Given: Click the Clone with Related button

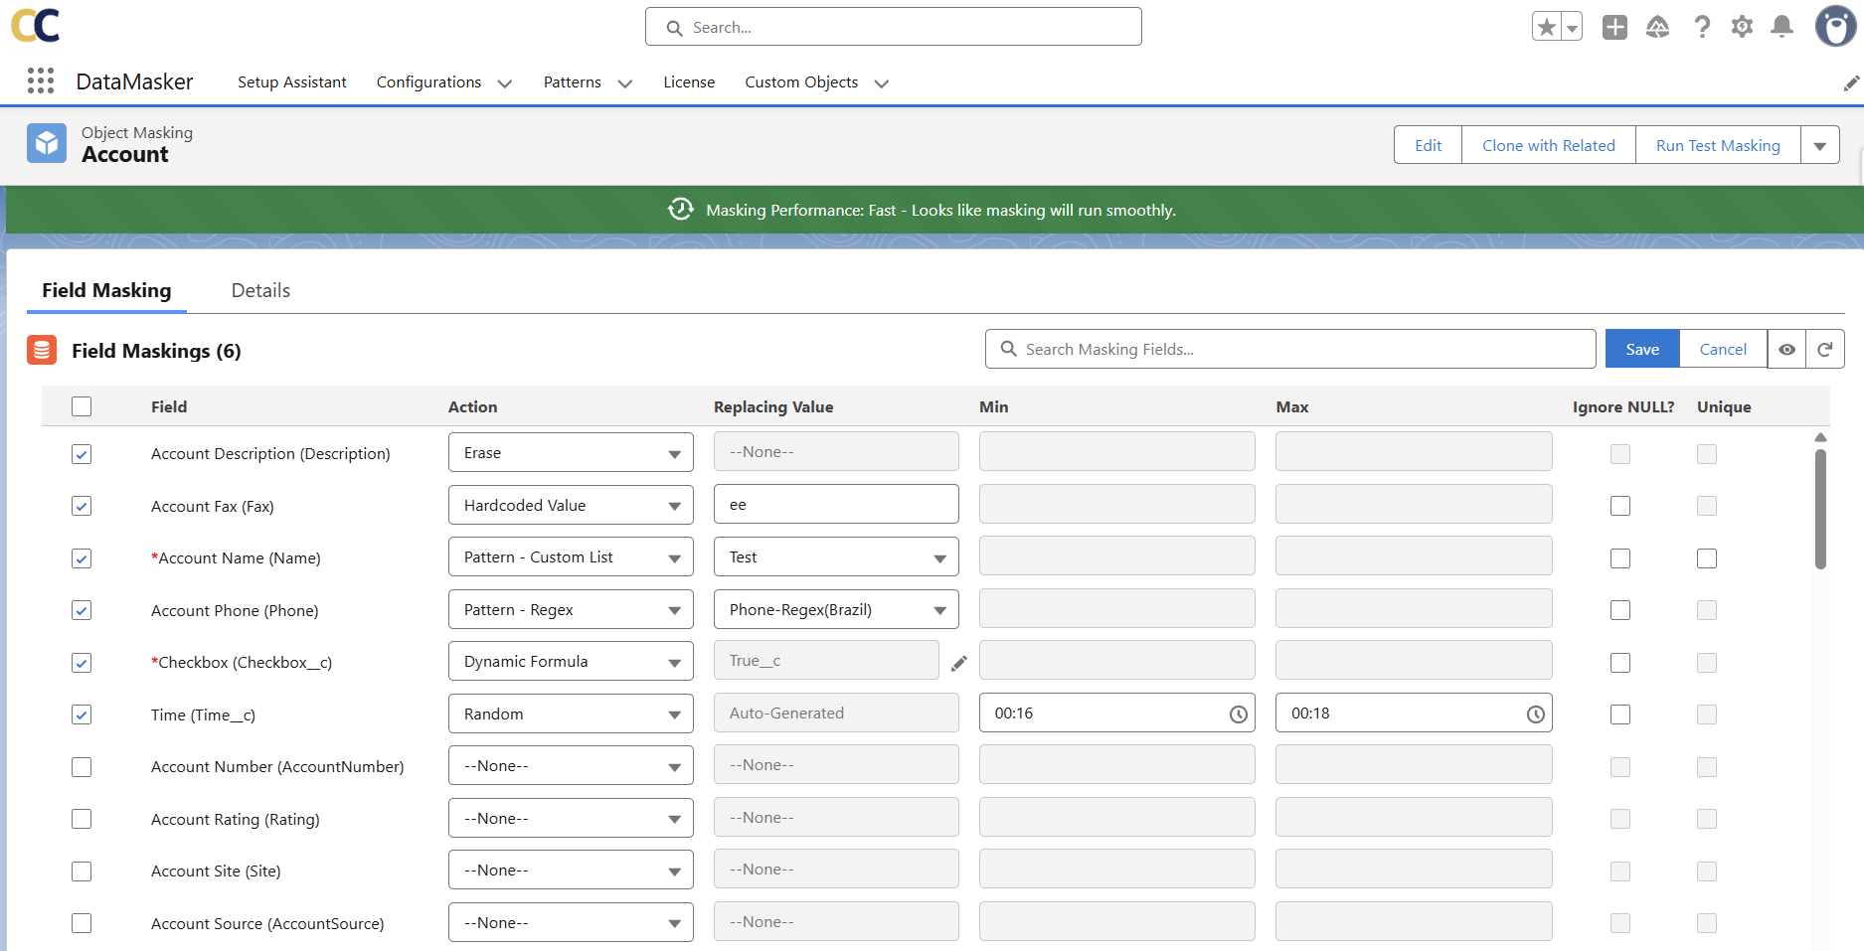Looking at the screenshot, I should pyautogui.click(x=1547, y=144).
